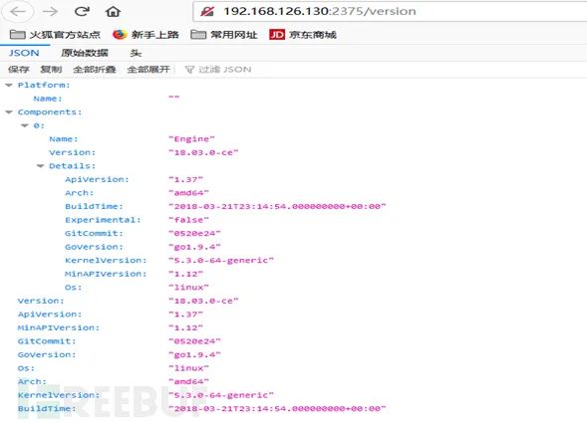
Task: Open the 新手上路 Firefox bookmark
Action: (146, 35)
